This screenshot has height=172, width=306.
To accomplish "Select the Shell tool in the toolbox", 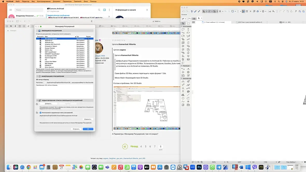I will tap(188, 36).
